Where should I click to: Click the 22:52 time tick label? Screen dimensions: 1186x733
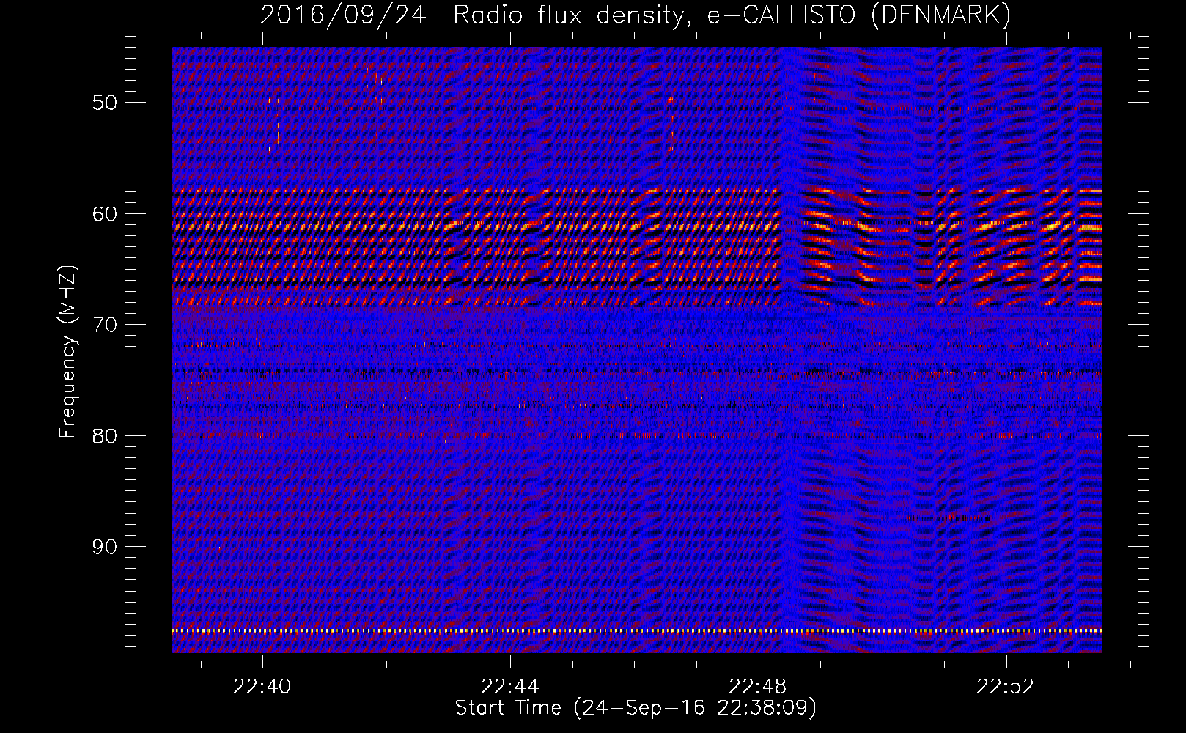tap(1006, 687)
